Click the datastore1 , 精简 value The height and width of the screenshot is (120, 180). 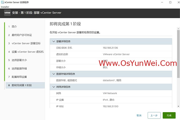(x=112, y=80)
